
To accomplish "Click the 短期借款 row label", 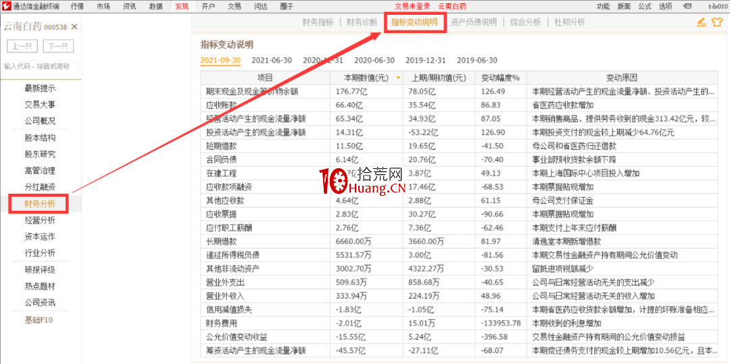I will [x=221, y=146].
